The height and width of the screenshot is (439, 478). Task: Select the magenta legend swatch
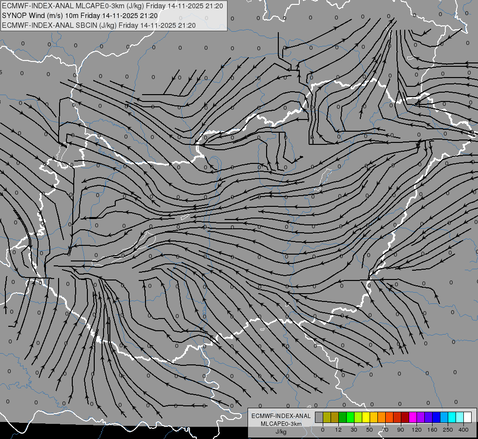413,418
